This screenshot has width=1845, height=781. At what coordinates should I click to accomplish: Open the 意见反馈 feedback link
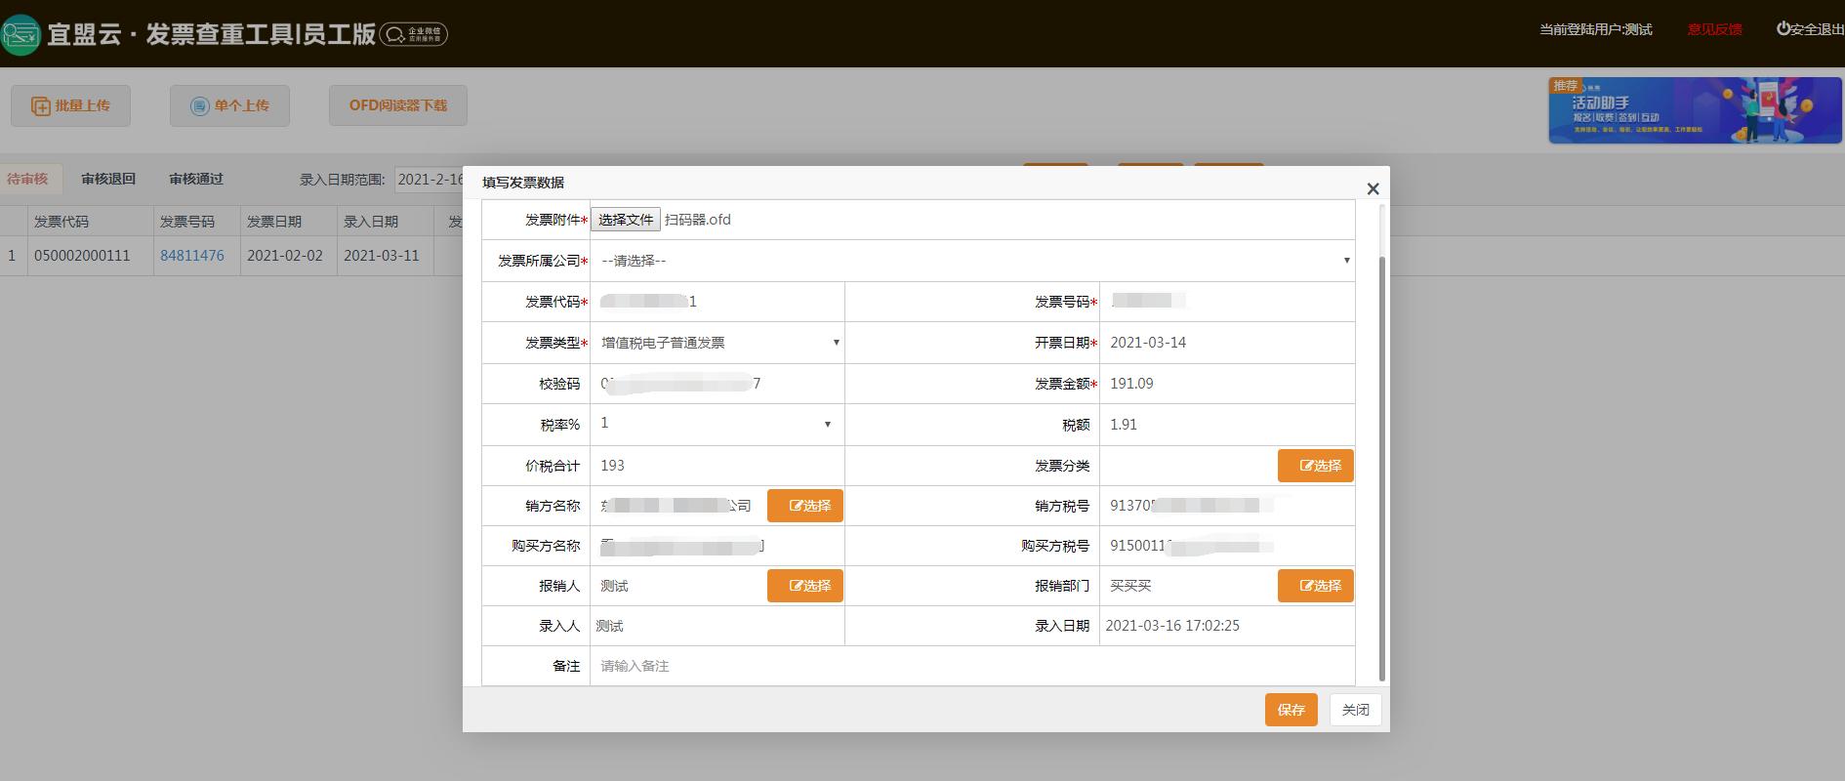pyautogui.click(x=1714, y=29)
